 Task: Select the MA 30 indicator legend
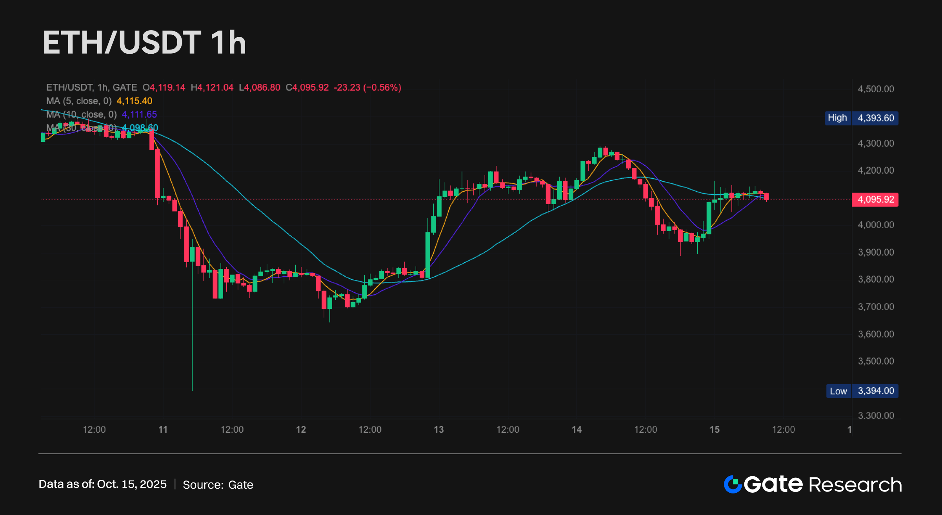click(82, 128)
